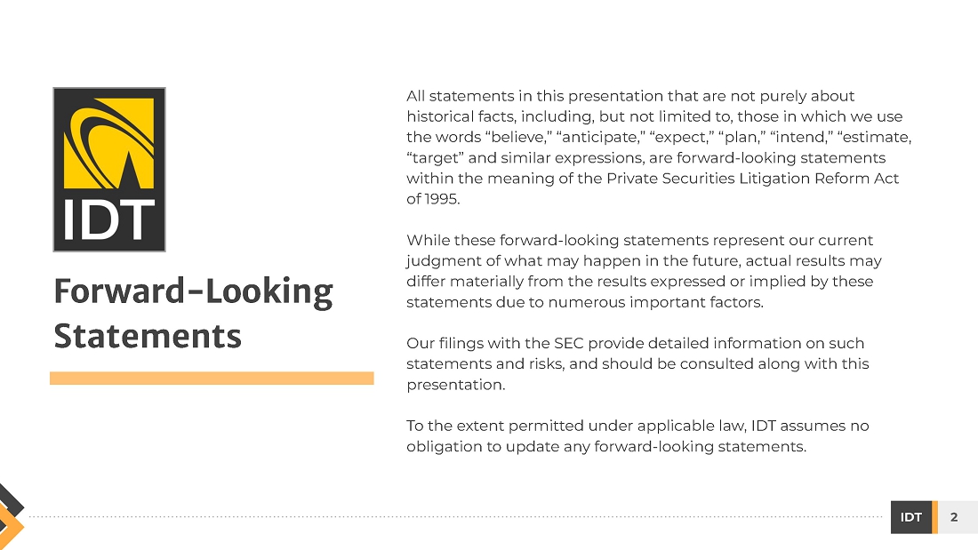
Task: Click the paragraph beginning "Our filings with"
Action: pyautogui.click(x=637, y=363)
